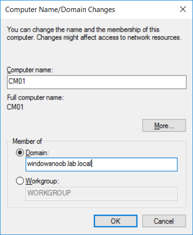Click the dialog title bar text
This screenshot has height=235, width=193.
click(60, 10)
